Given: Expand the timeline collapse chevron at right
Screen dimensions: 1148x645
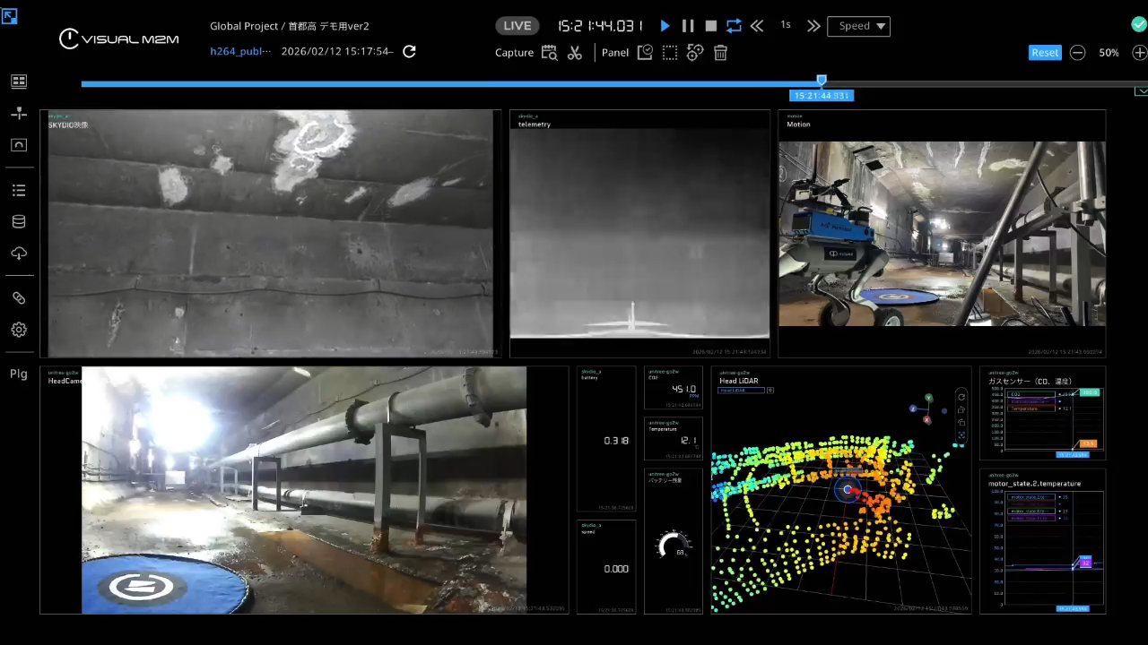Looking at the screenshot, I should click(x=1141, y=91).
